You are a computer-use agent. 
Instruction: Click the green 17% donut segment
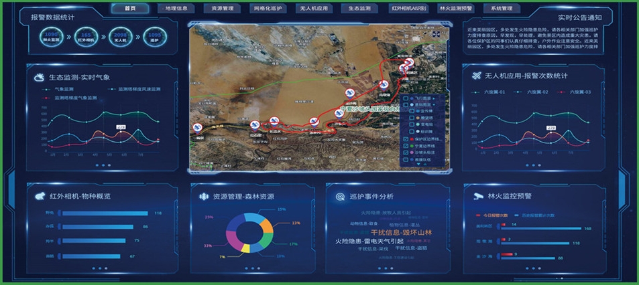tap(266, 240)
